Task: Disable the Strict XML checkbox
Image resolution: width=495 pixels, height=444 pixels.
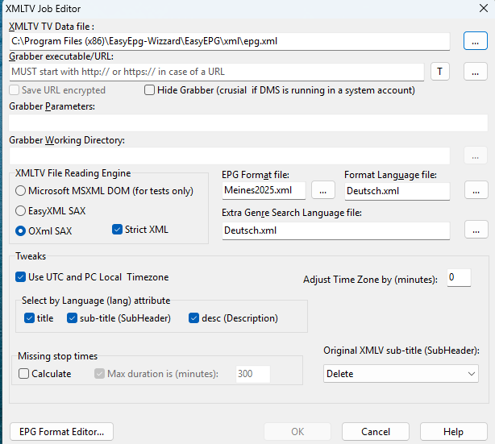Action: [117, 230]
